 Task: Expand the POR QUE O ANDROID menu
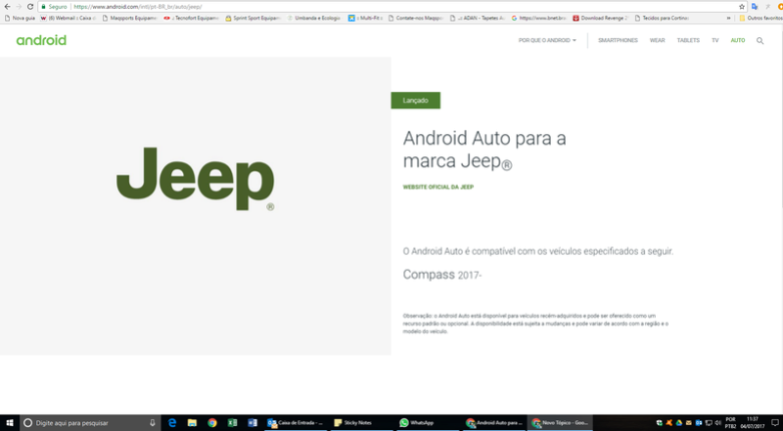pyautogui.click(x=547, y=40)
